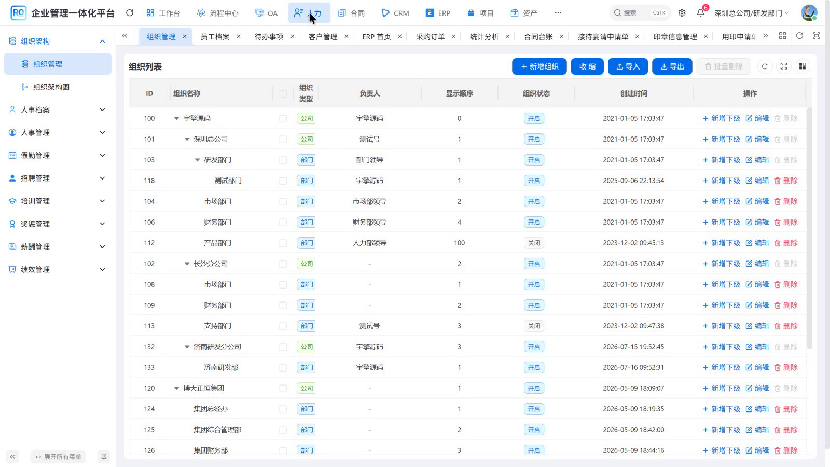The width and height of the screenshot is (830, 467).
Task: Open column settings grid icon
Action: pos(803,66)
